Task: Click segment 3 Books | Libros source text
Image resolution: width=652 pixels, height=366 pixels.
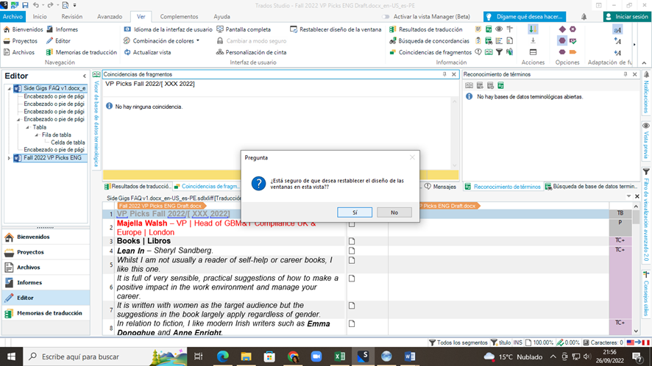Action: pos(143,241)
